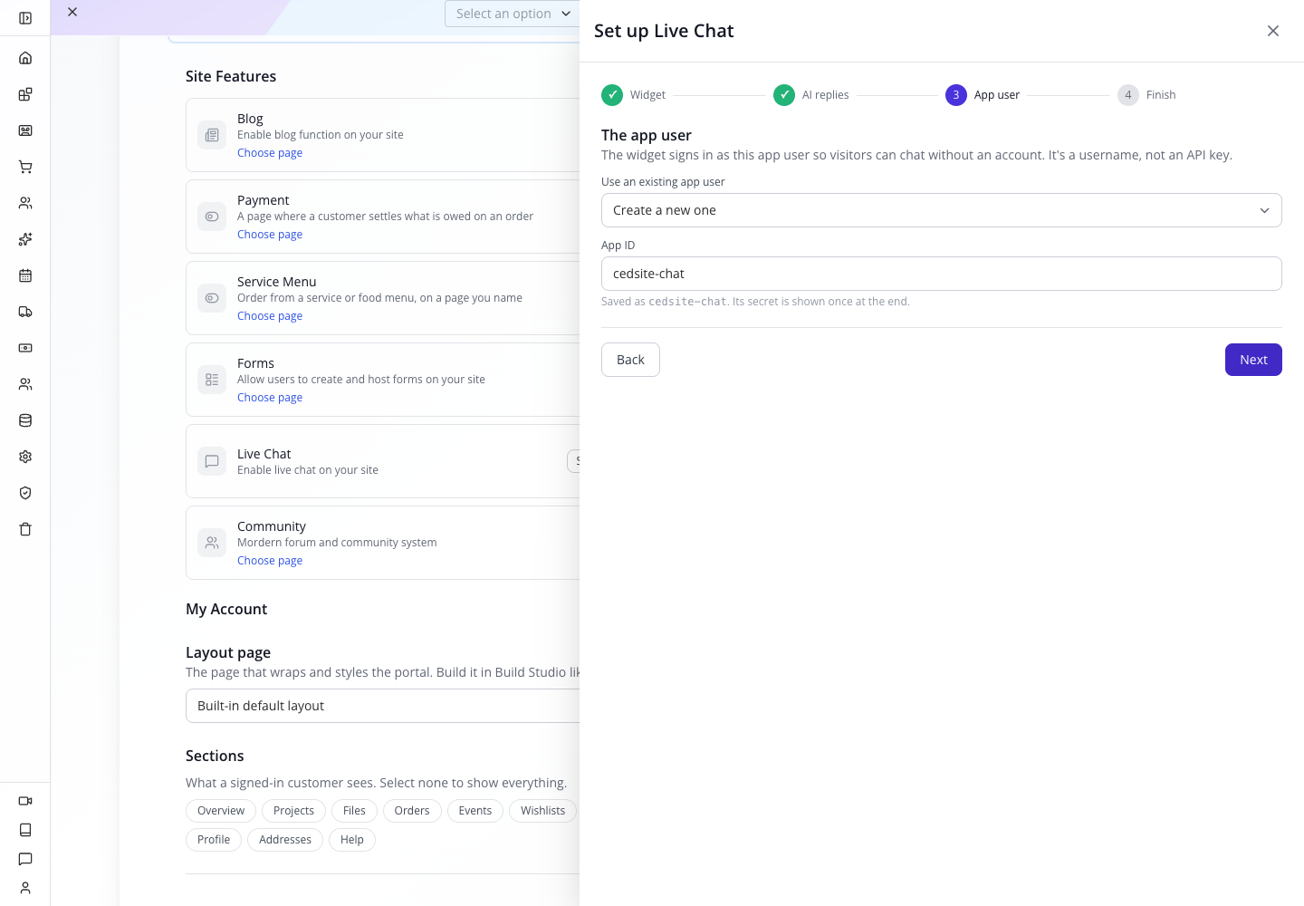Click Choose page under Service Menu
The width and height of the screenshot is (1304, 906).
click(270, 316)
